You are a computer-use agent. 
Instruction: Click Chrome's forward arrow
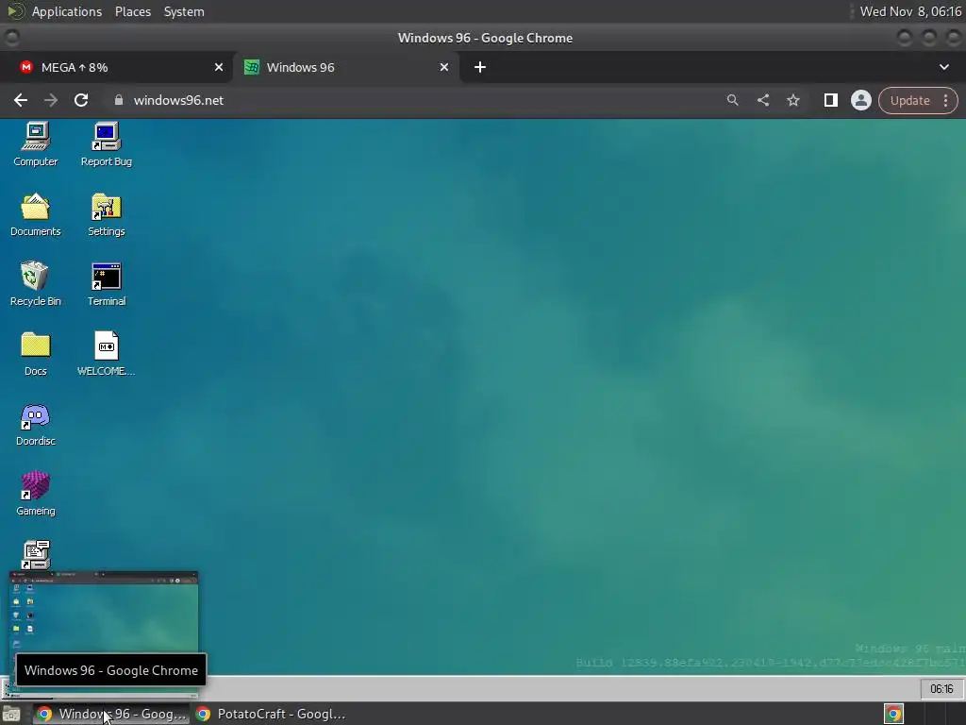[x=51, y=100]
